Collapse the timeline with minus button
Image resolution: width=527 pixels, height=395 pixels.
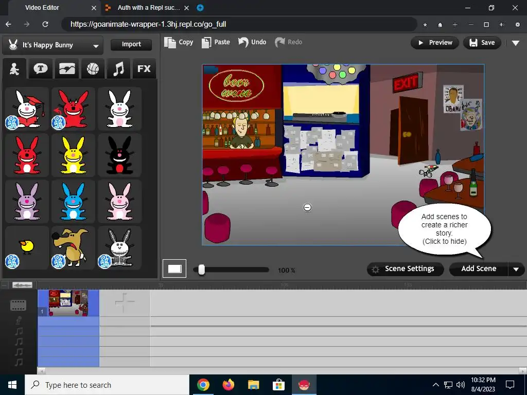pyautogui.click(x=4, y=285)
